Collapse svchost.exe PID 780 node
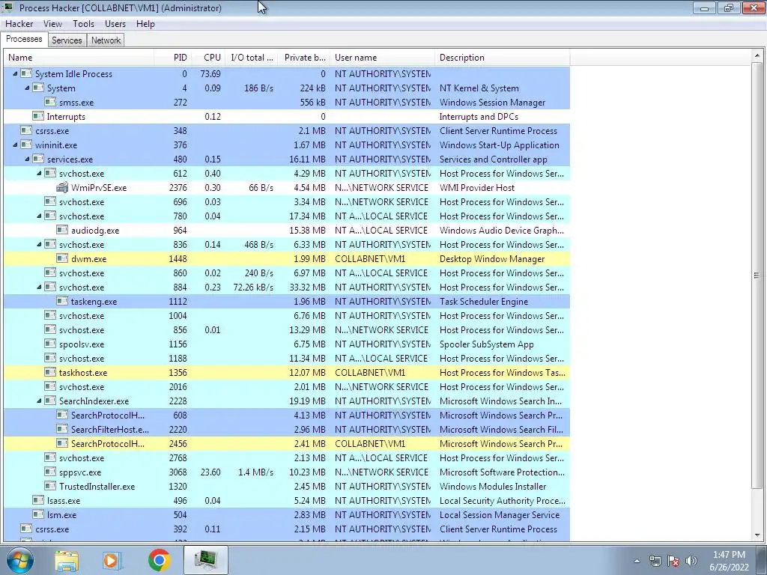 [x=39, y=216]
